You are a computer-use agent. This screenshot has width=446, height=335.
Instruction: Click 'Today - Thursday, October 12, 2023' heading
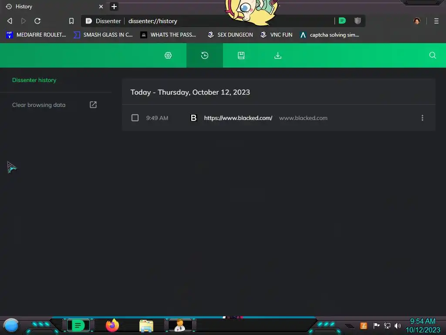[190, 92]
